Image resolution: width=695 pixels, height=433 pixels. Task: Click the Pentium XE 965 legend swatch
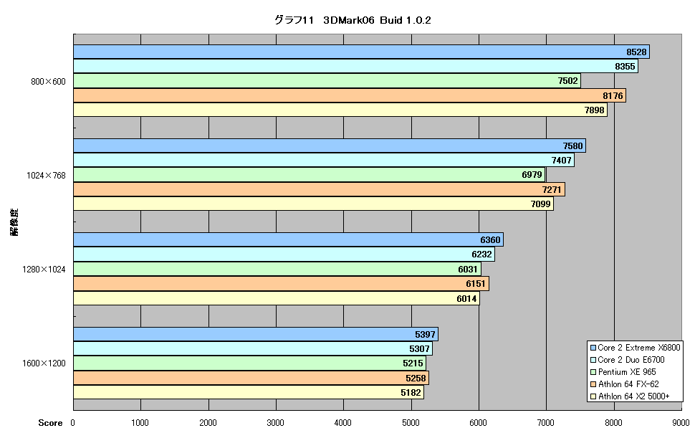pos(593,372)
